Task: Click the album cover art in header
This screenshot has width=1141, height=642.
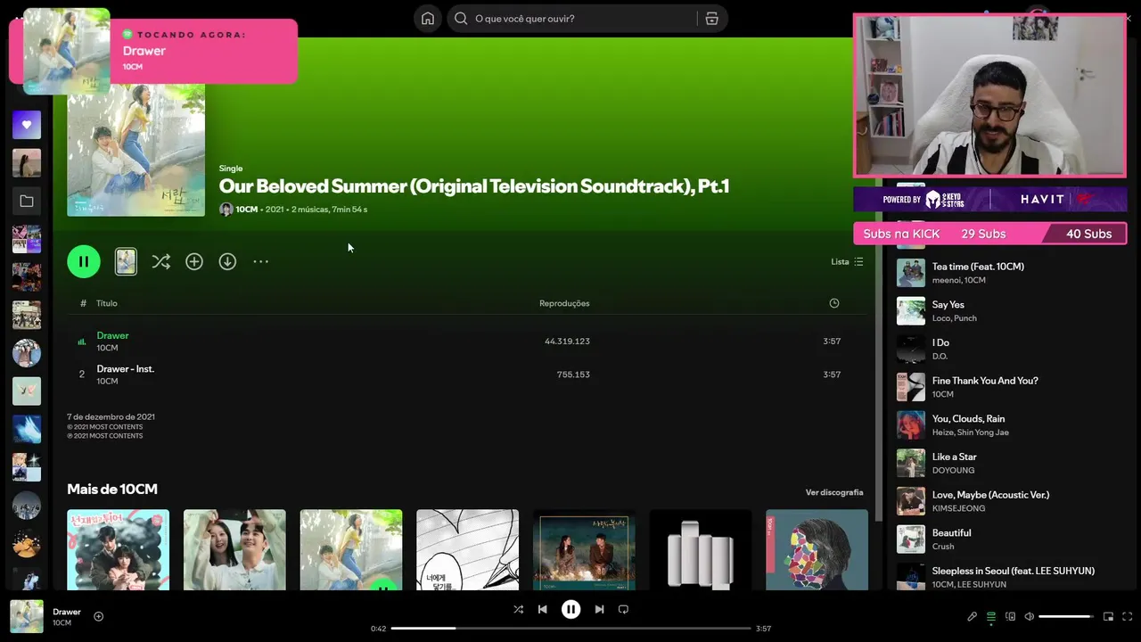Action: [x=135, y=150]
